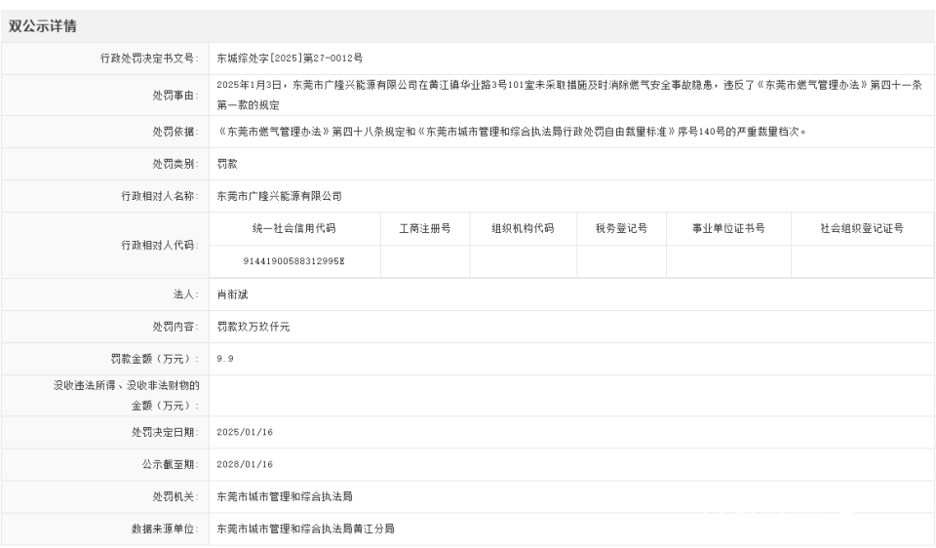Click the 统一社会信用代码 column header

[x=294, y=228]
